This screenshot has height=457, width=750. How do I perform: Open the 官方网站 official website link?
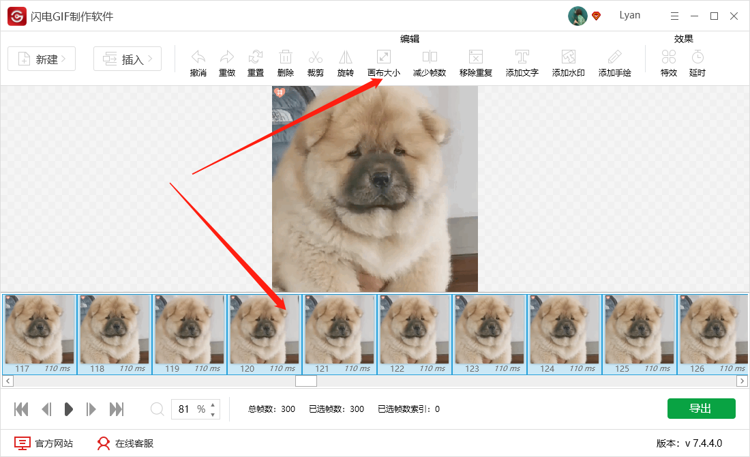pos(45,443)
